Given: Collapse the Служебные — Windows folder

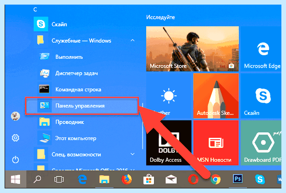Looking at the screenshot, I should tap(132, 40).
